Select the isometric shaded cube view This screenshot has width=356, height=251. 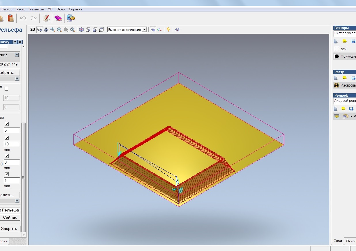82,29
